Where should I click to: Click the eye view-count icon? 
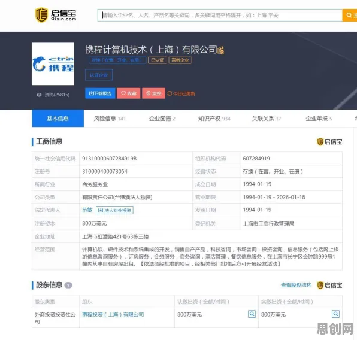point(39,95)
